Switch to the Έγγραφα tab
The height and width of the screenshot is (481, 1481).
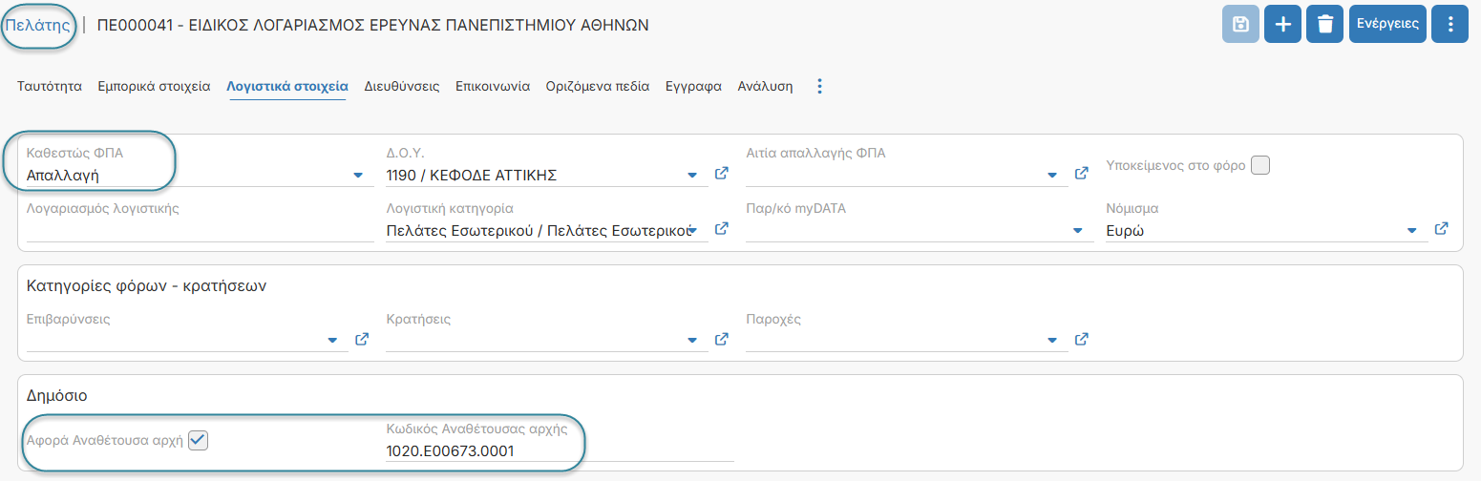pyautogui.click(x=693, y=86)
